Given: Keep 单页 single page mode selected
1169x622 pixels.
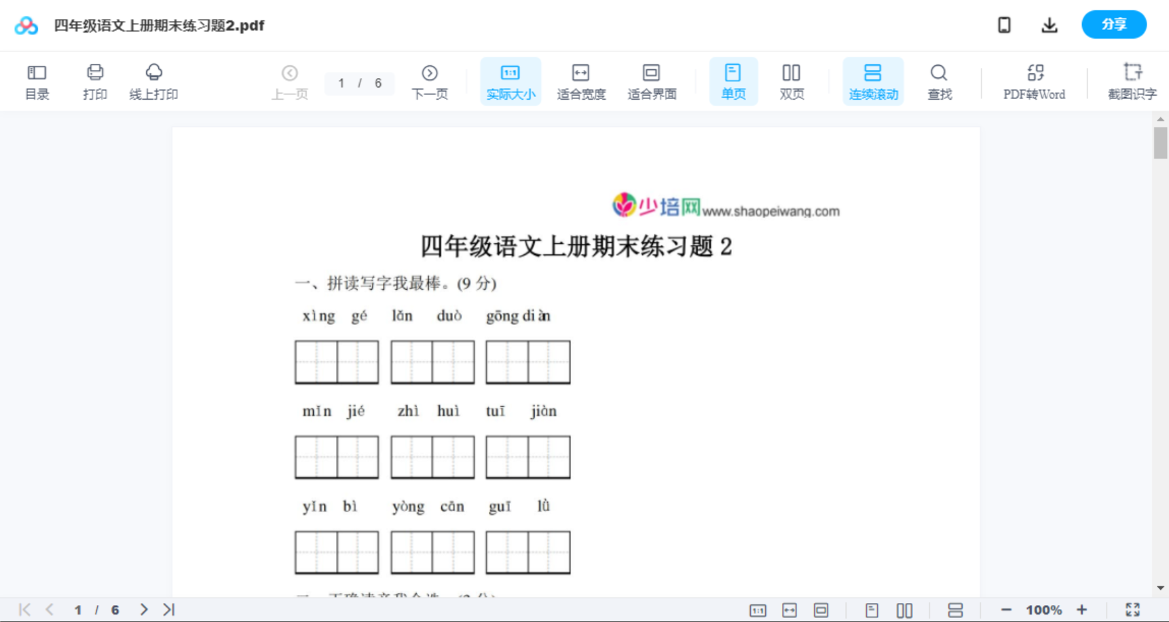Looking at the screenshot, I should [x=733, y=81].
